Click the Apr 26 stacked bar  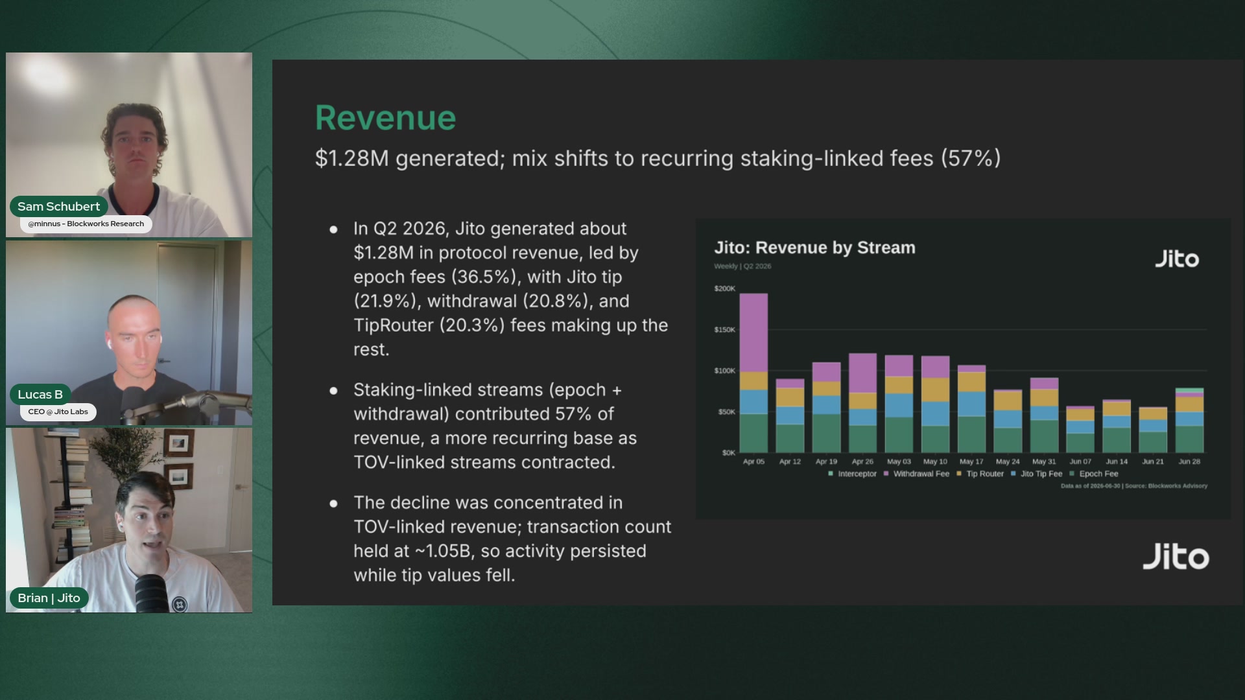862,403
